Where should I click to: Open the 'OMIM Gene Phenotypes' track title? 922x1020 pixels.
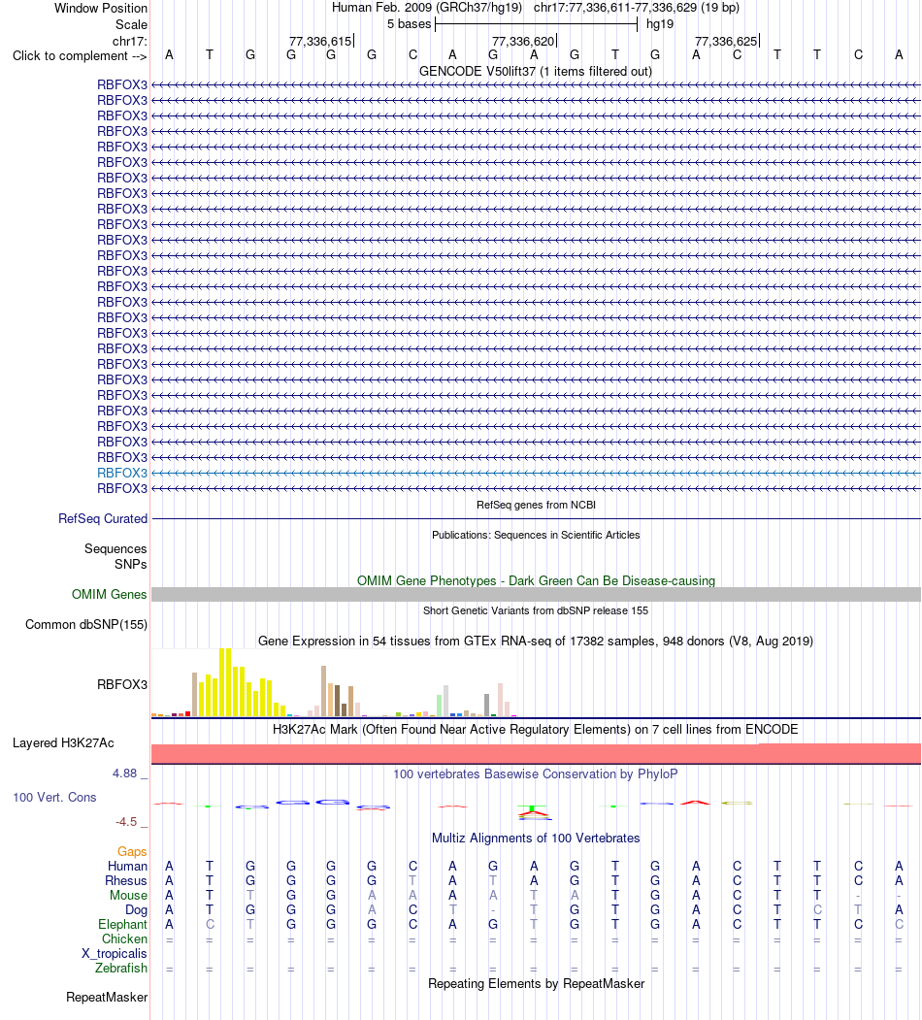click(536, 580)
